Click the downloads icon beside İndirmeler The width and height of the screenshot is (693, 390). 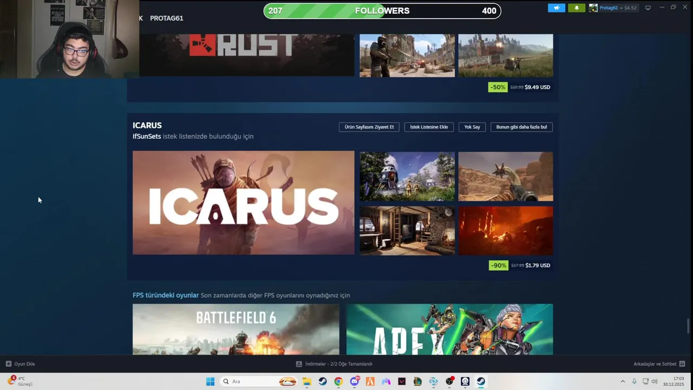[299, 364]
